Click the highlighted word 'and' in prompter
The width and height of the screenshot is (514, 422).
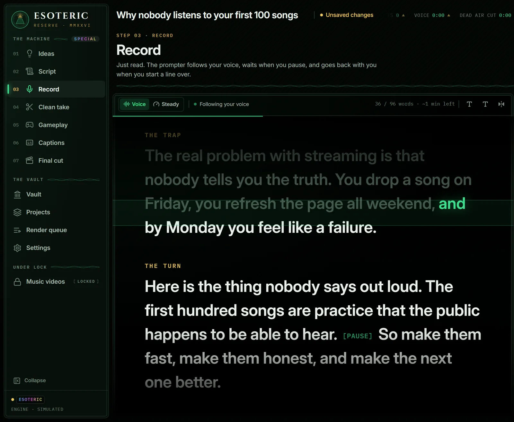tap(452, 203)
